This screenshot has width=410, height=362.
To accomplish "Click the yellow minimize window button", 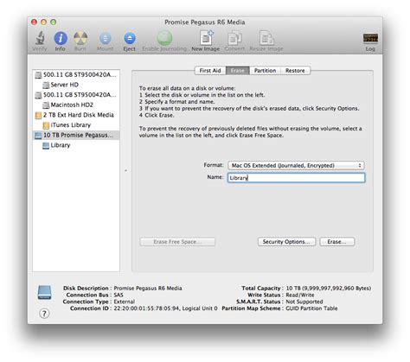I will pos(43,22).
